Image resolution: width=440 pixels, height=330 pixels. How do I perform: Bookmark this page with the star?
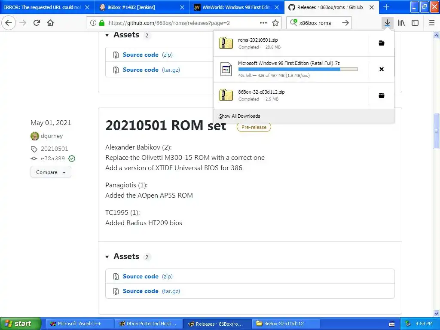pyautogui.click(x=275, y=23)
